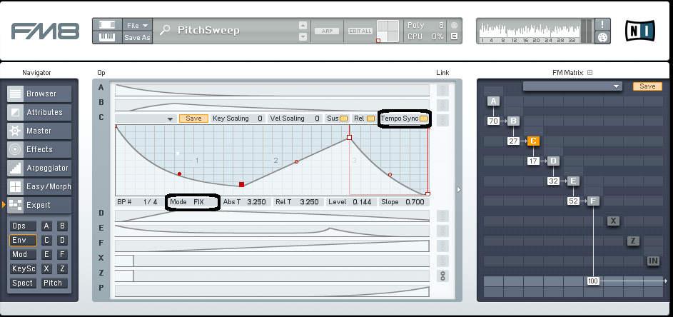Click the previous preset up arrow
The width and height of the screenshot is (673, 317).
pyautogui.click(x=303, y=26)
